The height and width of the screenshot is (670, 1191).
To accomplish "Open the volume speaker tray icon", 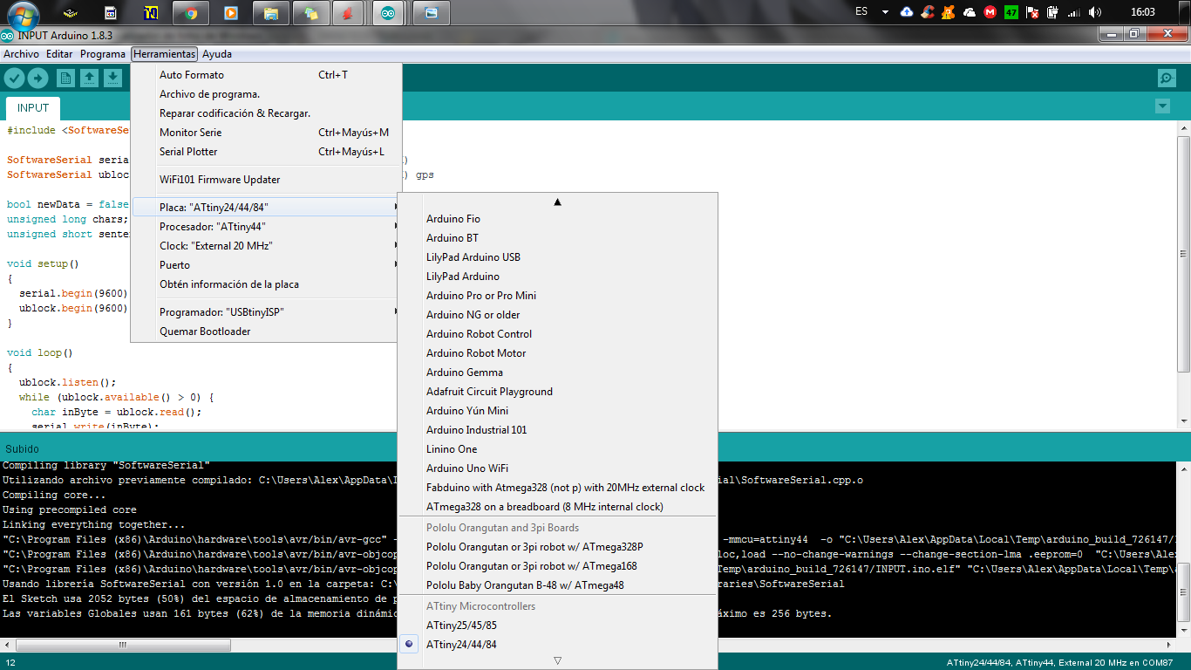I will (x=1095, y=12).
